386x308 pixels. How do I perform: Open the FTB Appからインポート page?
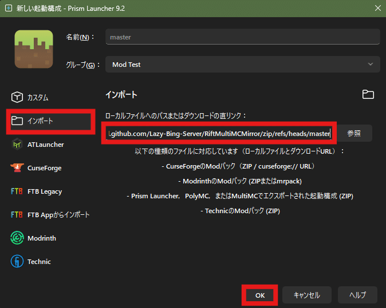coord(51,215)
